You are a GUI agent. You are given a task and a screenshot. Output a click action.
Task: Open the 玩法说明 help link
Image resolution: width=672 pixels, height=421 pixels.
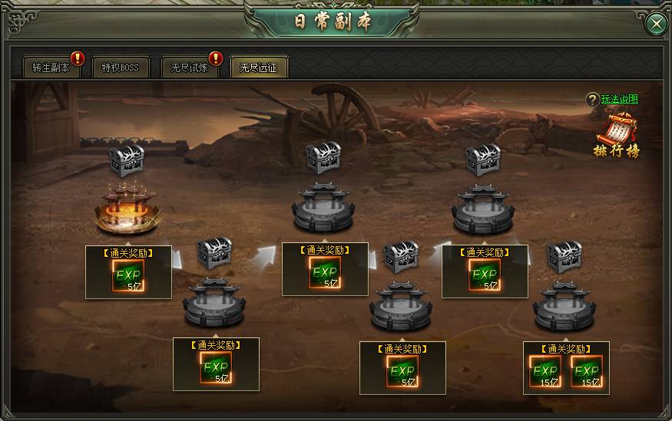(619, 99)
